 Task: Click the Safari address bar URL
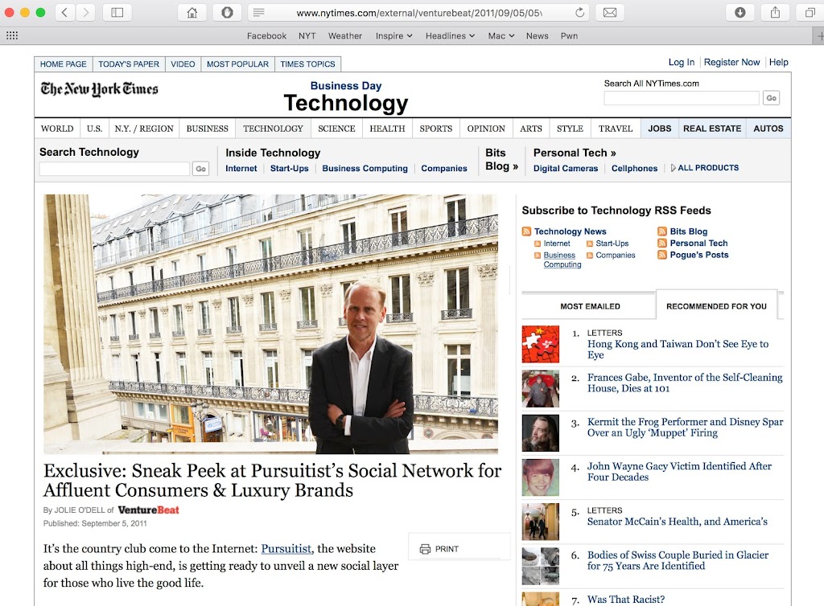tap(418, 13)
